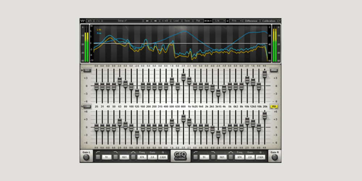This screenshot has height=181, width=362.
Task: Click the scale range box at upper left
Action: click(87, 70)
